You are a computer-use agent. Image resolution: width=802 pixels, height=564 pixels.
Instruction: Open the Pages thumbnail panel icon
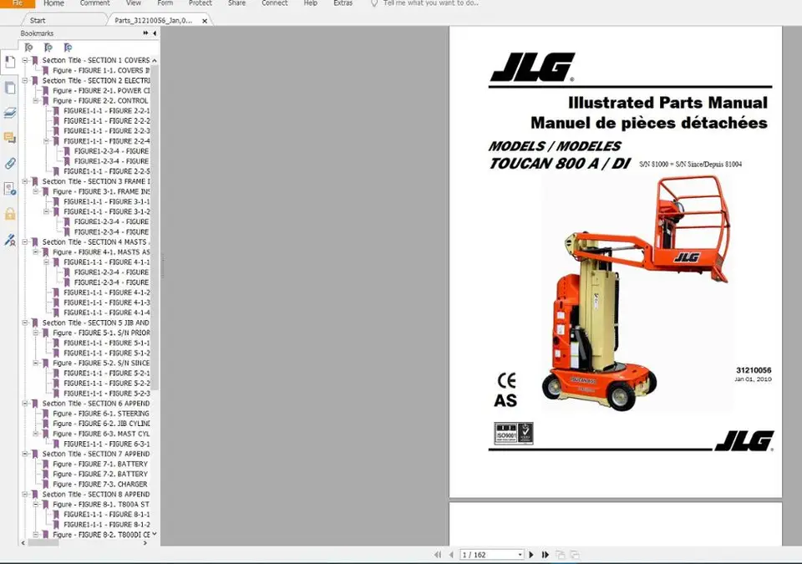(x=10, y=88)
